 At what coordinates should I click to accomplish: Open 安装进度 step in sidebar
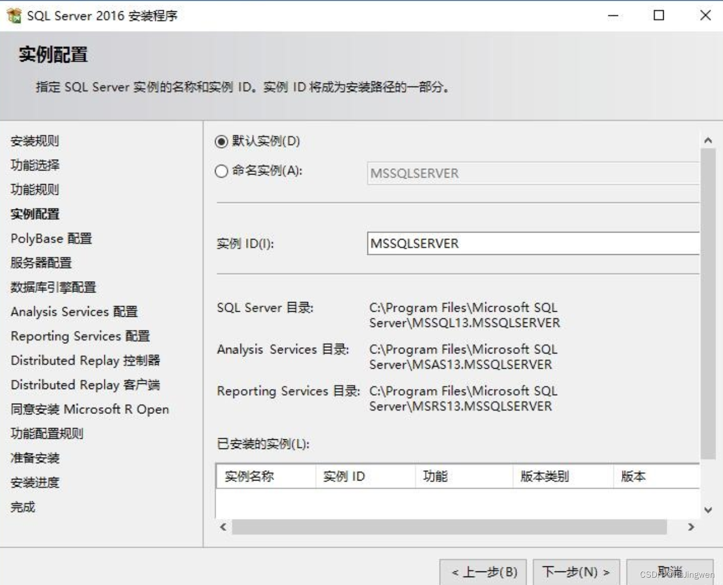click(35, 482)
